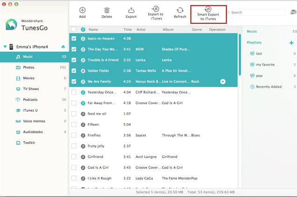Click the Add music toolbar icon
Screen dimensions: 297x197
click(x=82, y=10)
